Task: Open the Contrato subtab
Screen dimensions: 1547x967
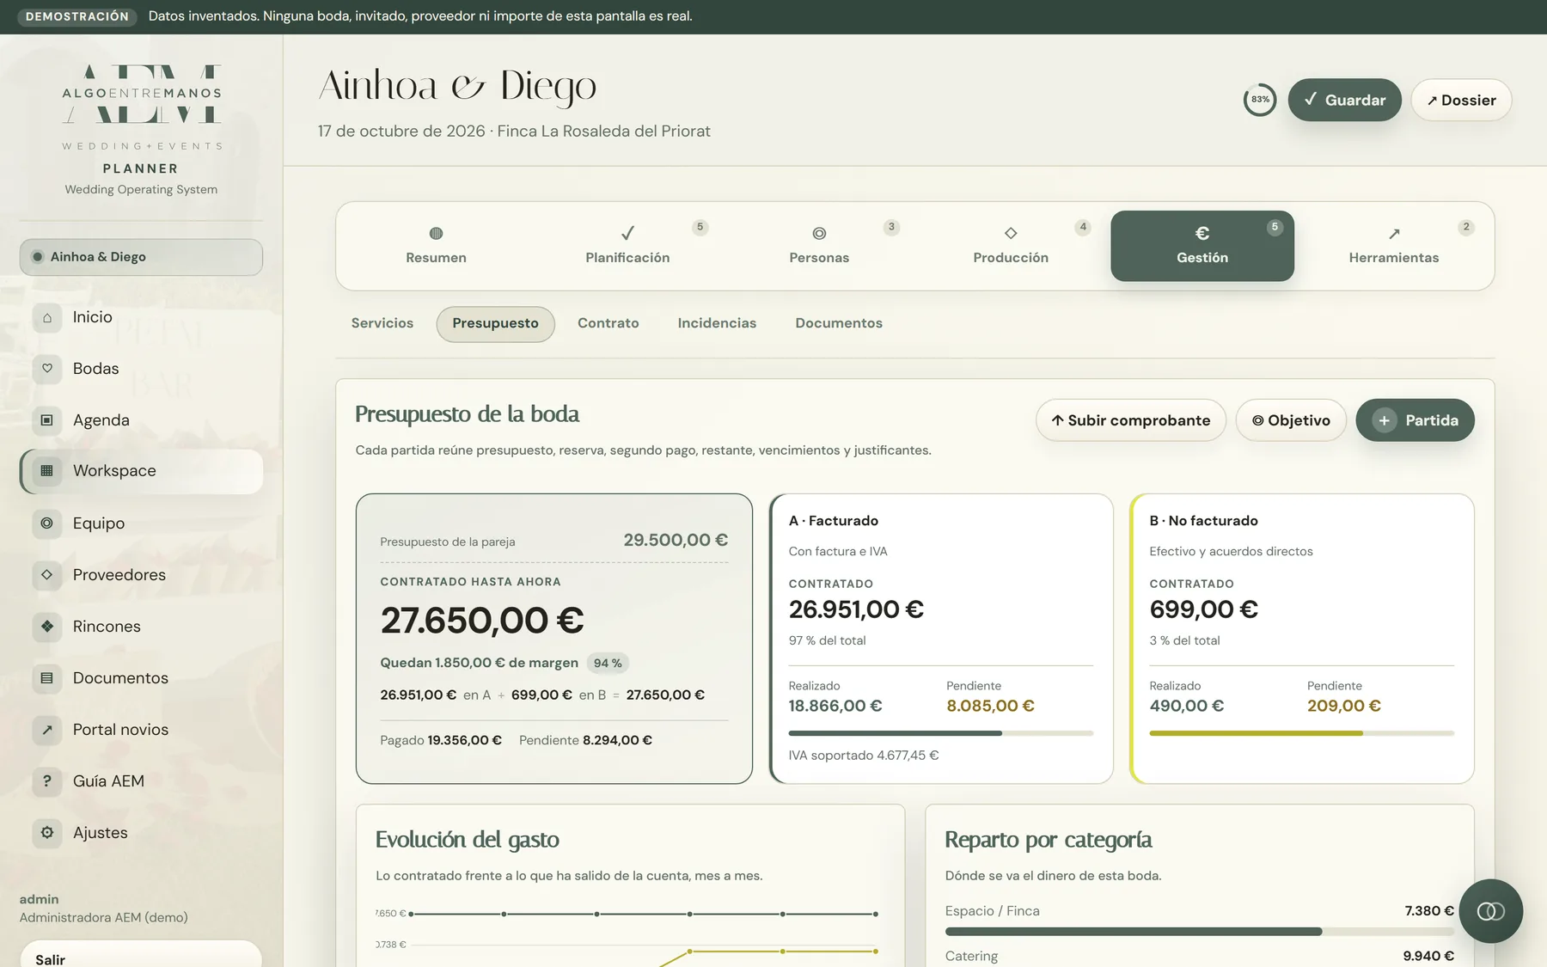Action: coord(608,323)
